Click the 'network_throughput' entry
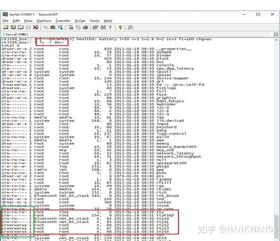The width and height of the screenshot is (280, 241). [179, 156]
